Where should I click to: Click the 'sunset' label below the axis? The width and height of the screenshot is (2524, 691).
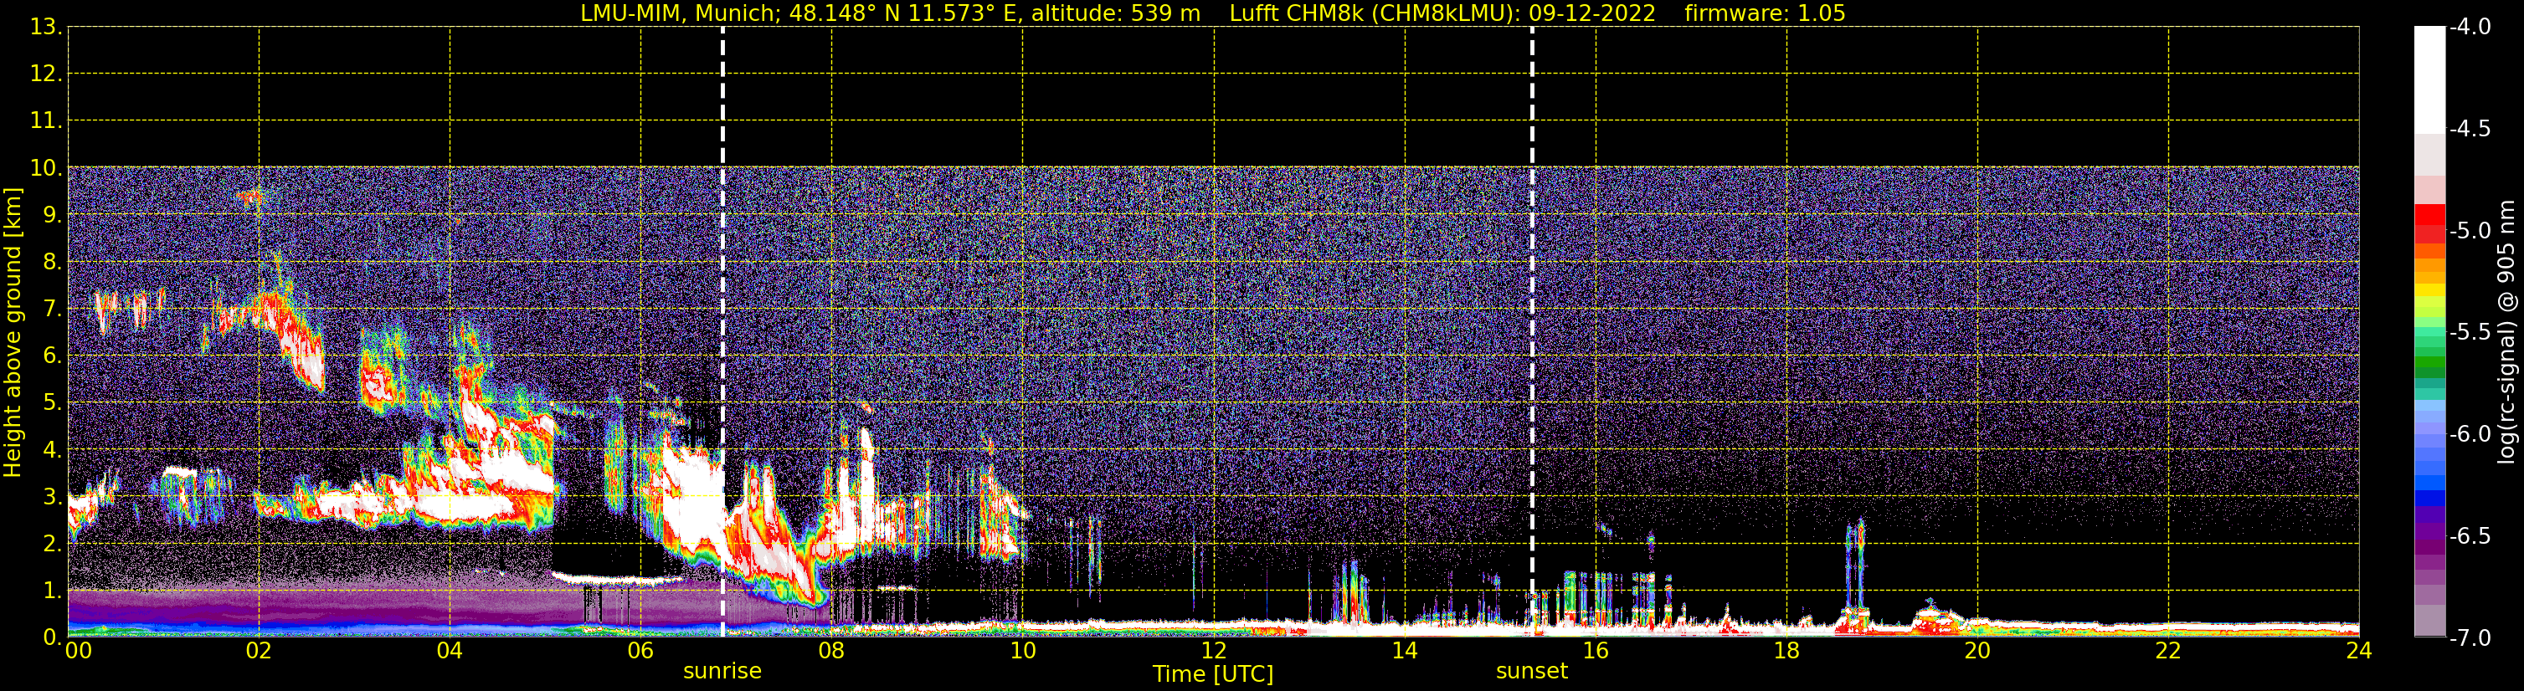pyautogui.click(x=1531, y=672)
